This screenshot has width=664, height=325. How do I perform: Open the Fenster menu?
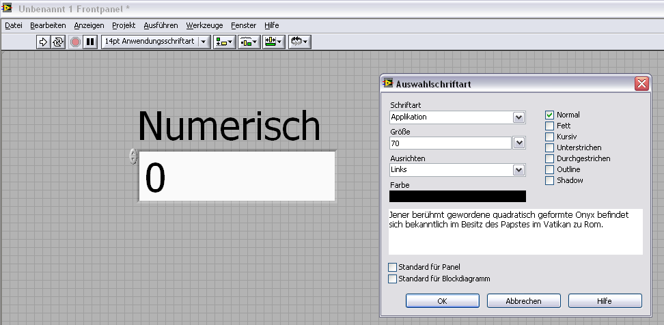click(243, 25)
